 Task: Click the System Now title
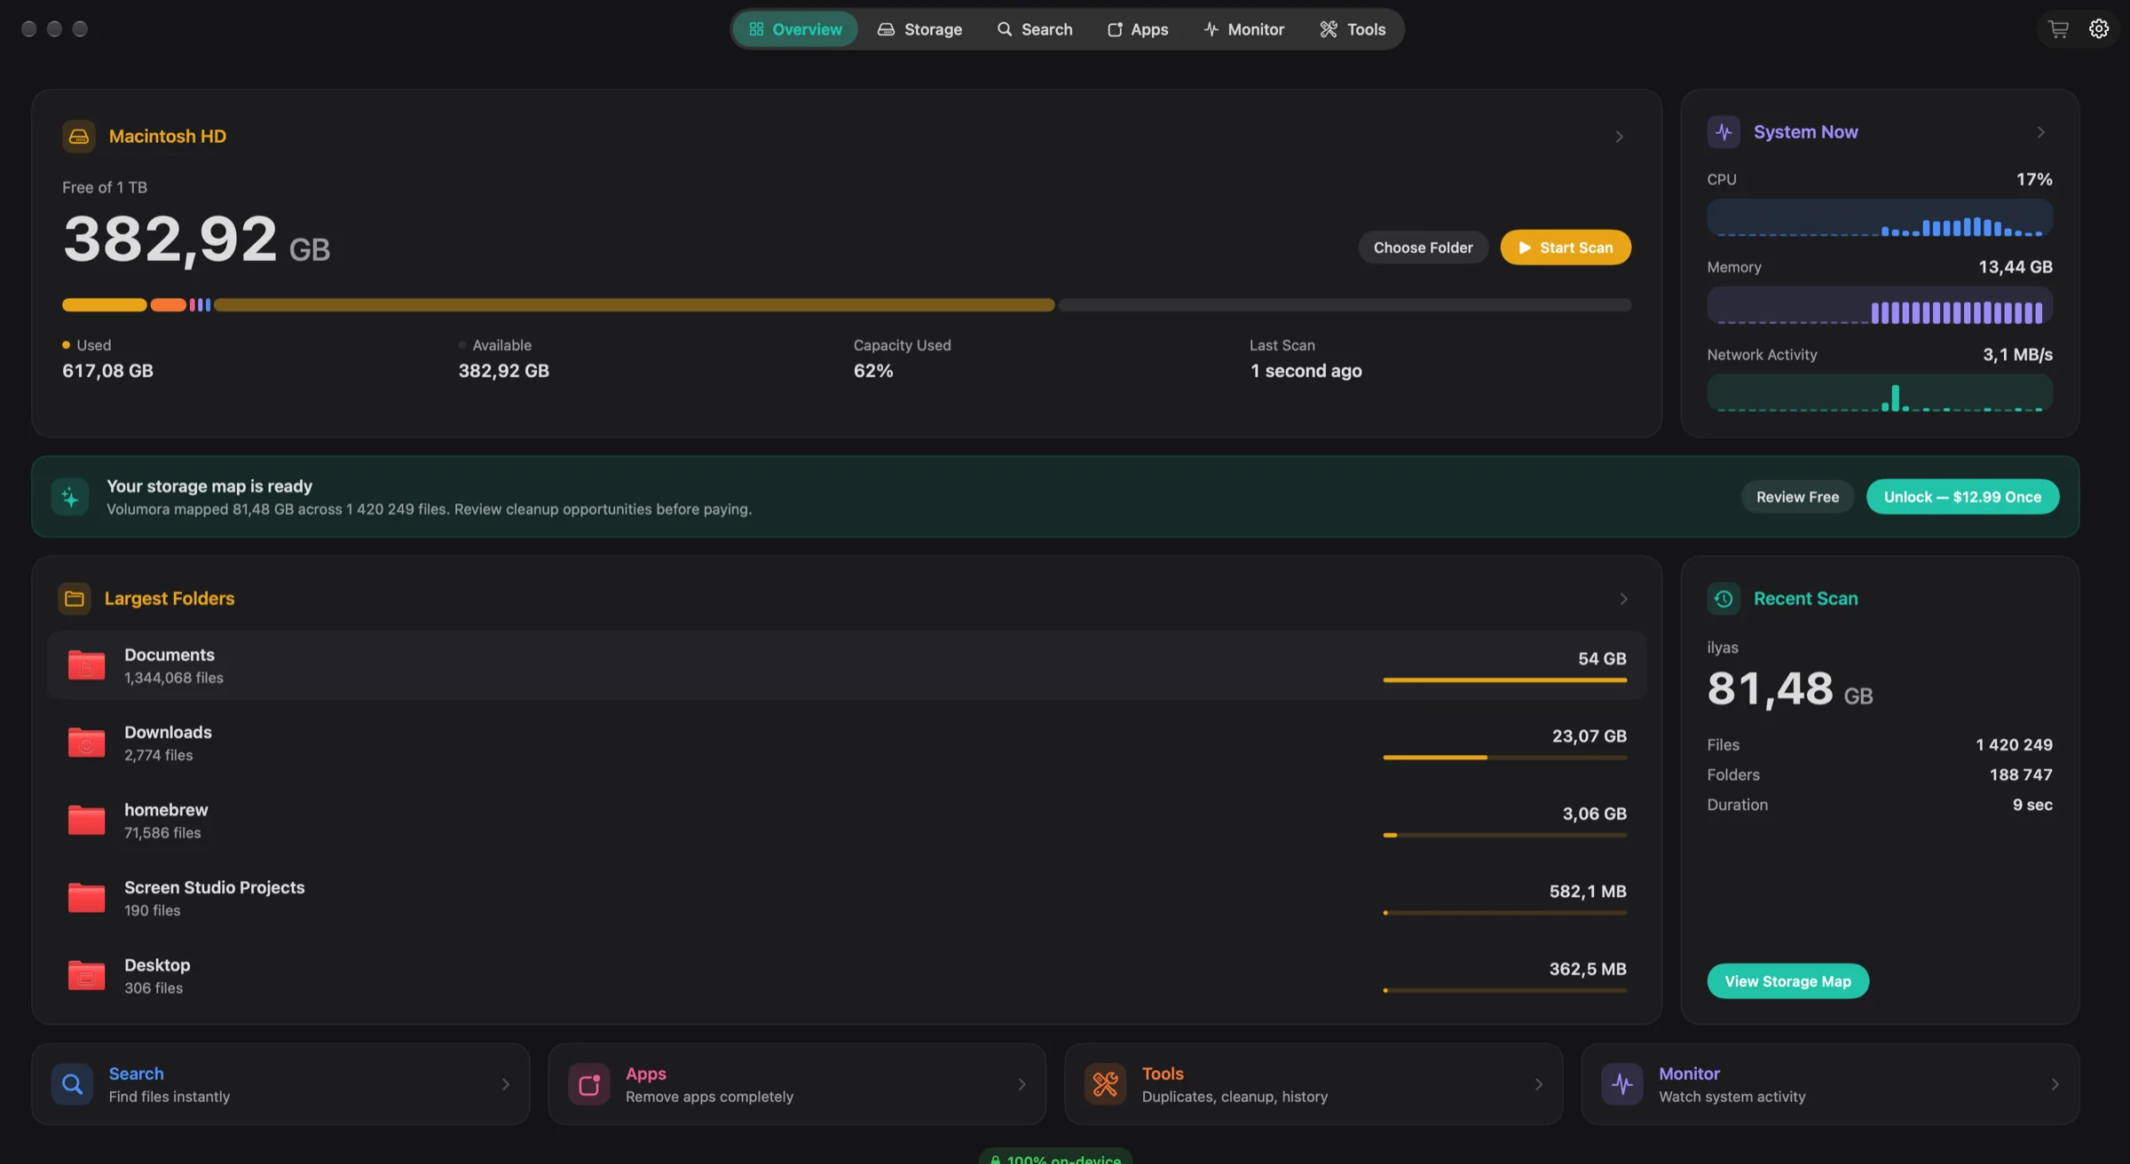(1806, 132)
